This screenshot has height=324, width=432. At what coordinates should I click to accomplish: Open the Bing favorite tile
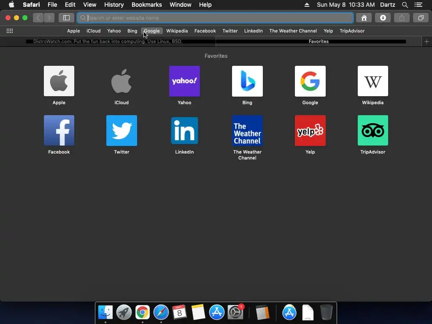pyautogui.click(x=247, y=81)
